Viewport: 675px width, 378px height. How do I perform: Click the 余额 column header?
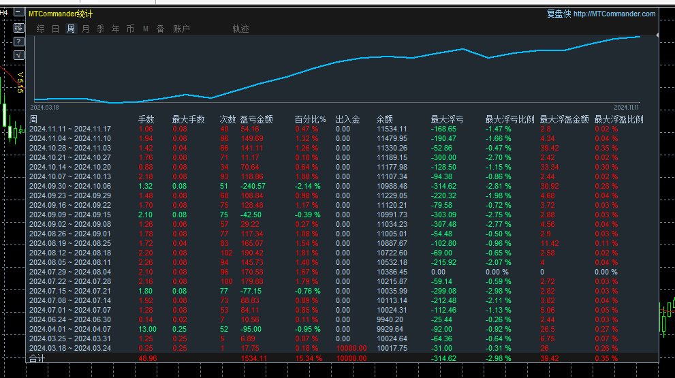tap(384, 119)
